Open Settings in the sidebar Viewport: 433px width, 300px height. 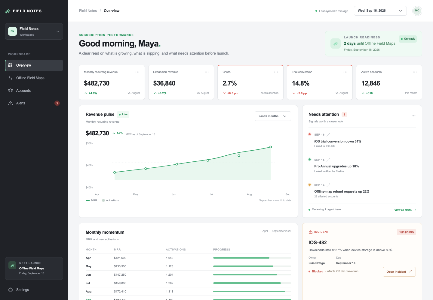34,290
